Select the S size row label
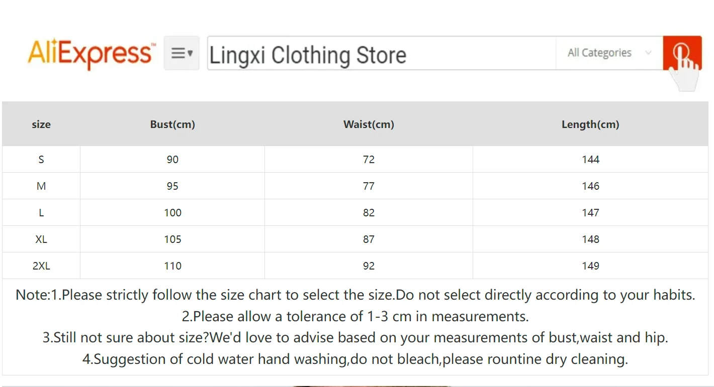714x387 pixels. (x=41, y=160)
